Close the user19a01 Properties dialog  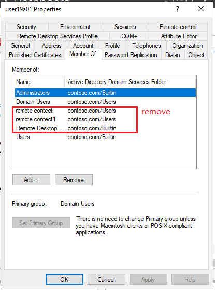click(201, 9)
